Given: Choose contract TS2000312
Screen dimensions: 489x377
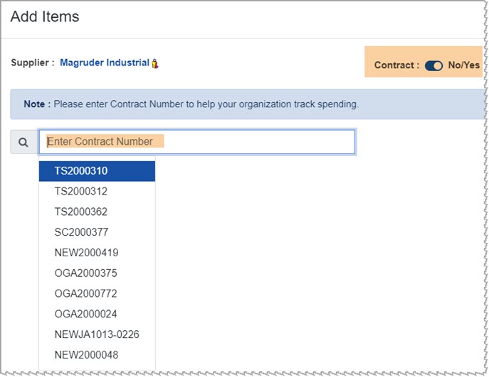Looking at the screenshot, I should pos(97,191).
